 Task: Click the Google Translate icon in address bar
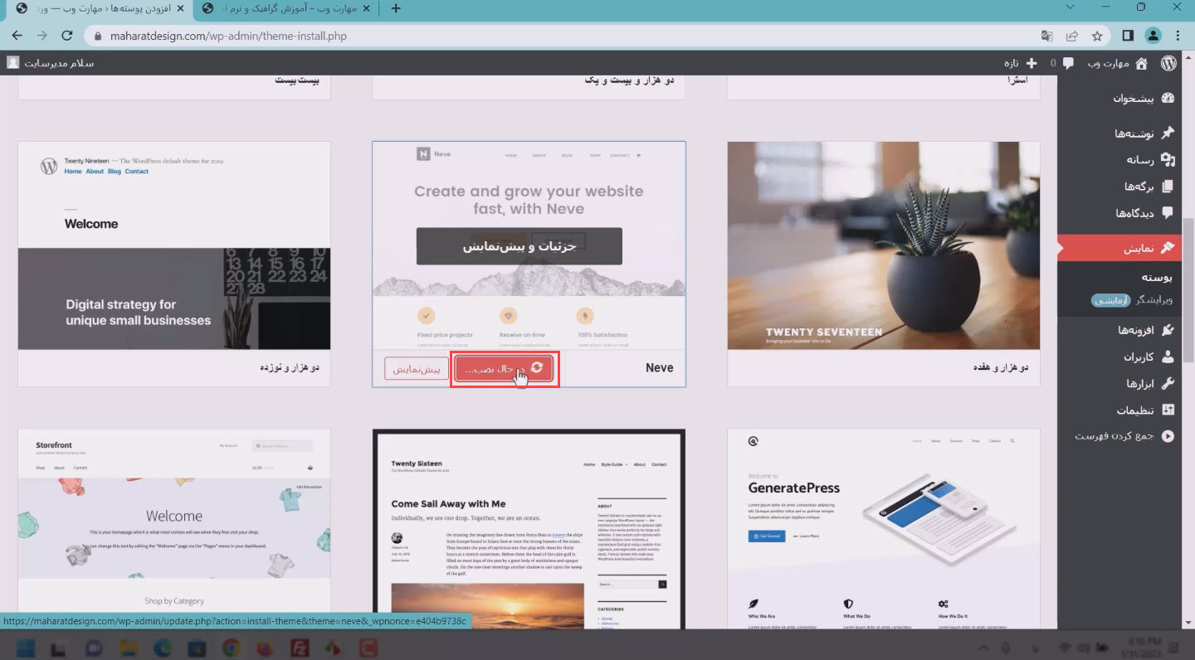1047,36
